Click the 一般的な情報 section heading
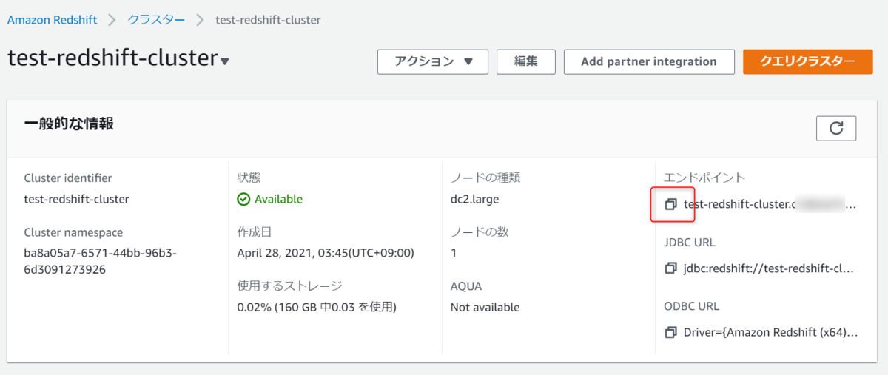 pyautogui.click(x=69, y=124)
